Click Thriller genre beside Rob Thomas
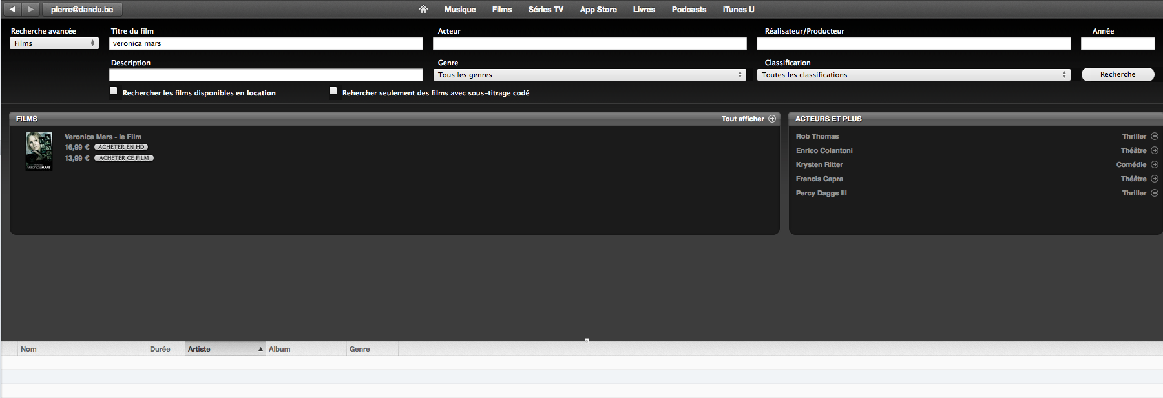The image size is (1163, 398). [x=1134, y=136]
